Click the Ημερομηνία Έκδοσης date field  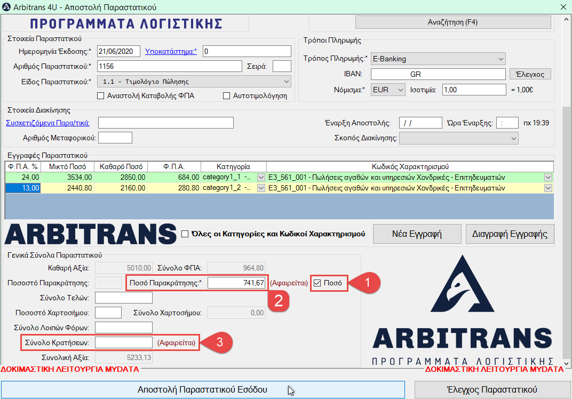pyautogui.click(x=118, y=51)
